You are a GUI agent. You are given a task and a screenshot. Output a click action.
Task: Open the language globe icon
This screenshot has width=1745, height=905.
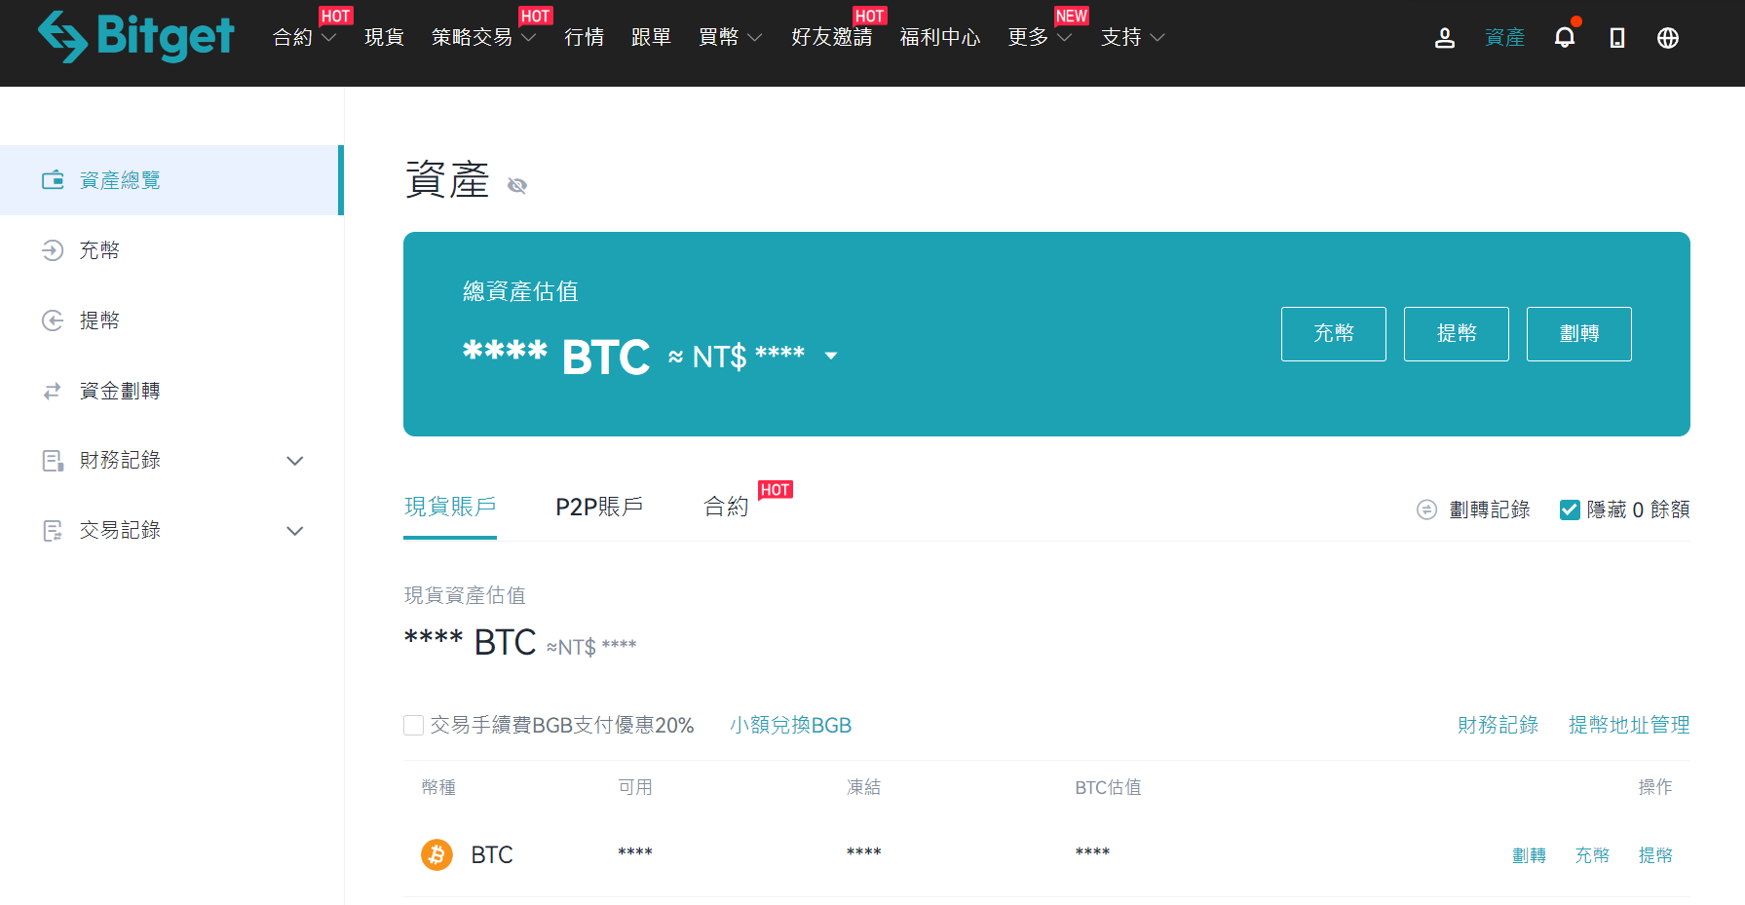click(x=1668, y=38)
